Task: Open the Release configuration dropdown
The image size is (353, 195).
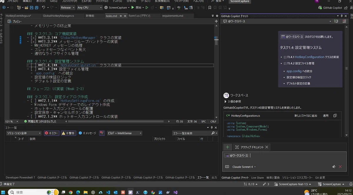Action: (x=67, y=8)
